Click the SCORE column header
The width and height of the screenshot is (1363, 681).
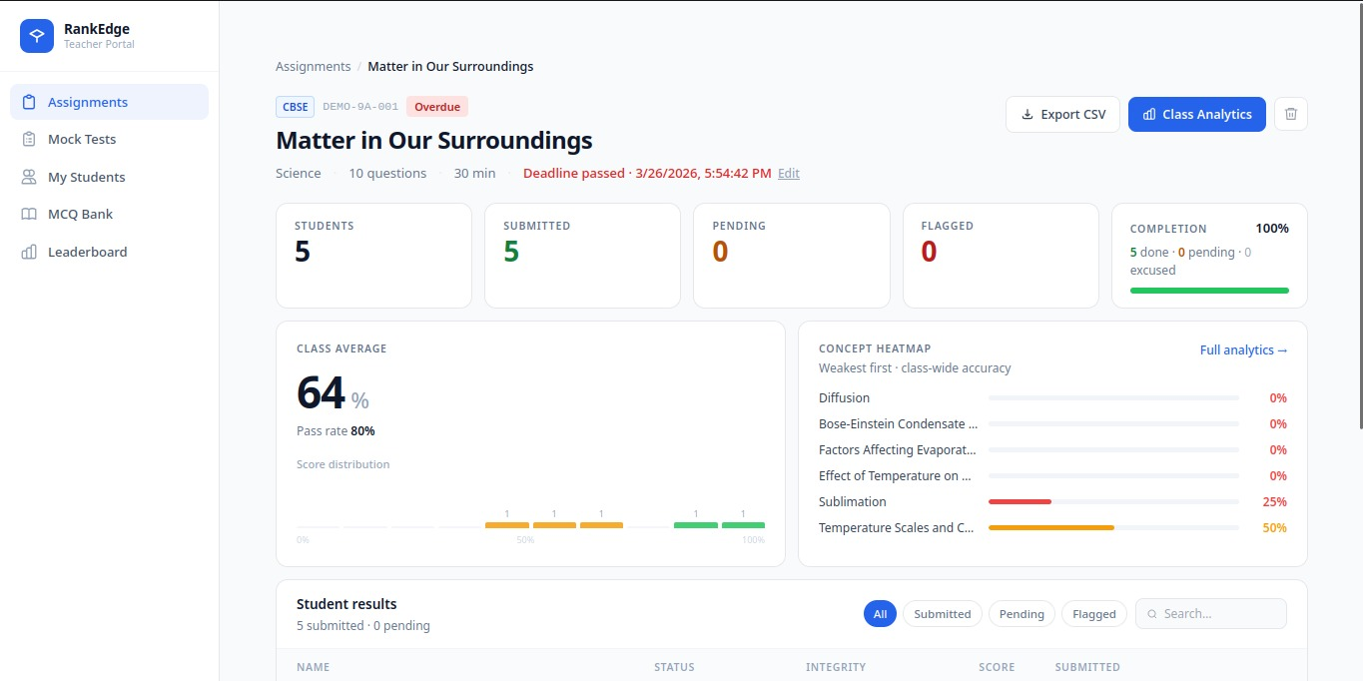(997, 667)
